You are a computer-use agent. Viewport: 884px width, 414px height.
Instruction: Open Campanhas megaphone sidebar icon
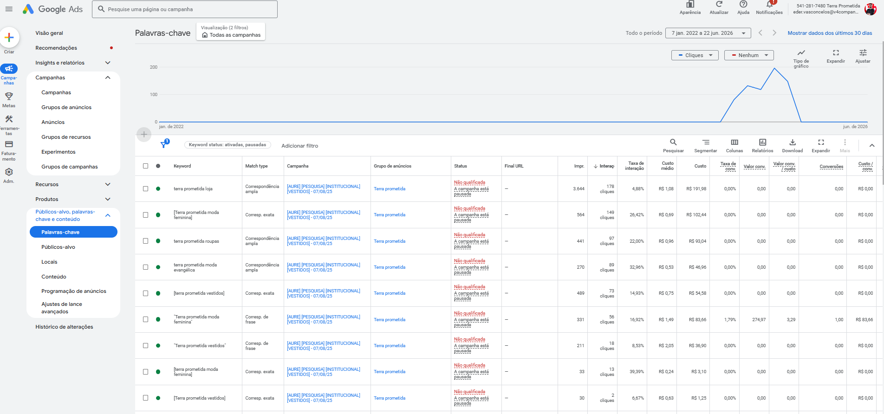click(x=9, y=69)
